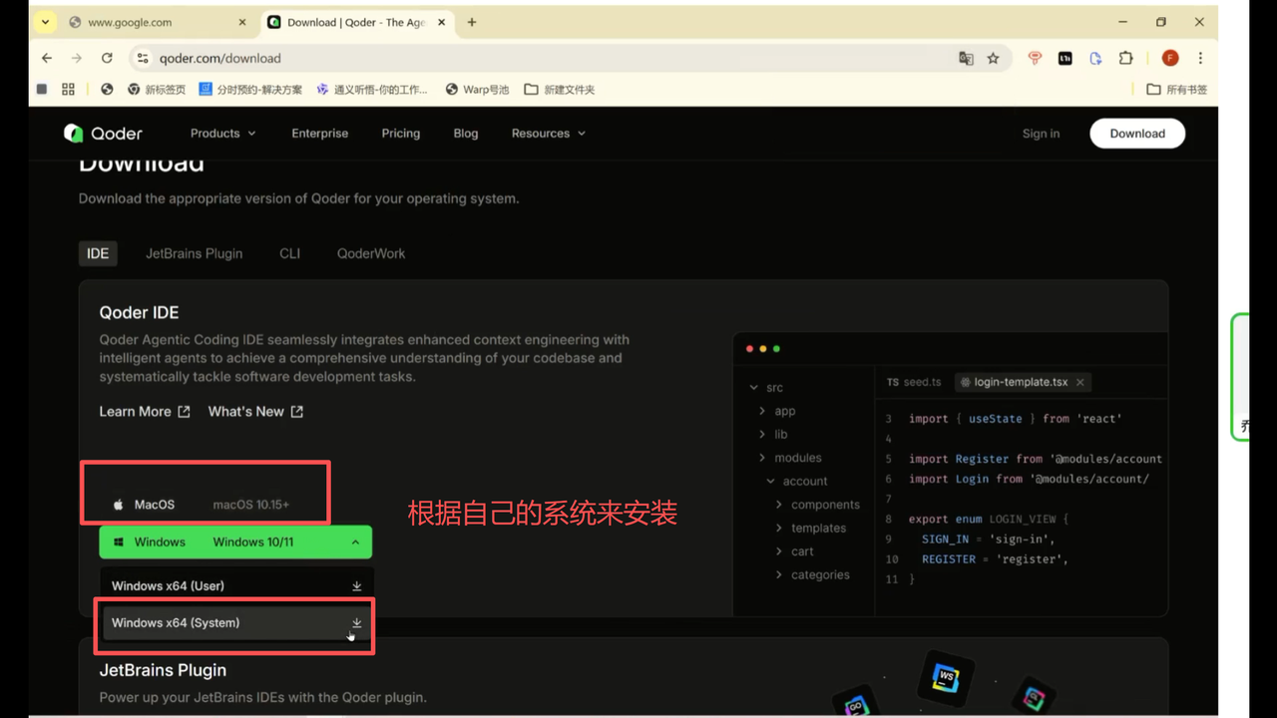Expand the templates folder in tree
The image size is (1277, 718).
pos(810,529)
